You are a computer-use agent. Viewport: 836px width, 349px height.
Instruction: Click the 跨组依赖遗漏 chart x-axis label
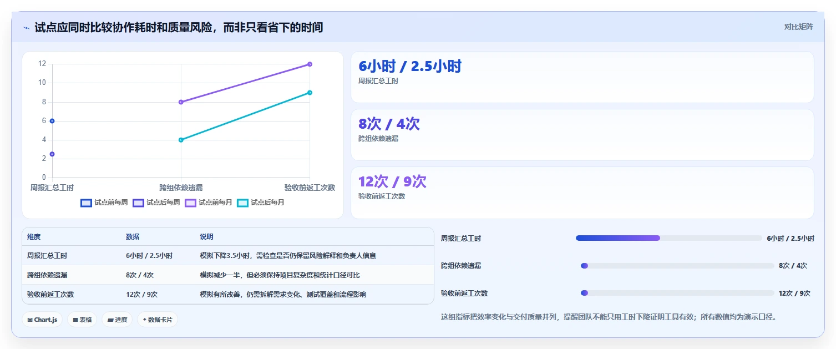point(181,188)
